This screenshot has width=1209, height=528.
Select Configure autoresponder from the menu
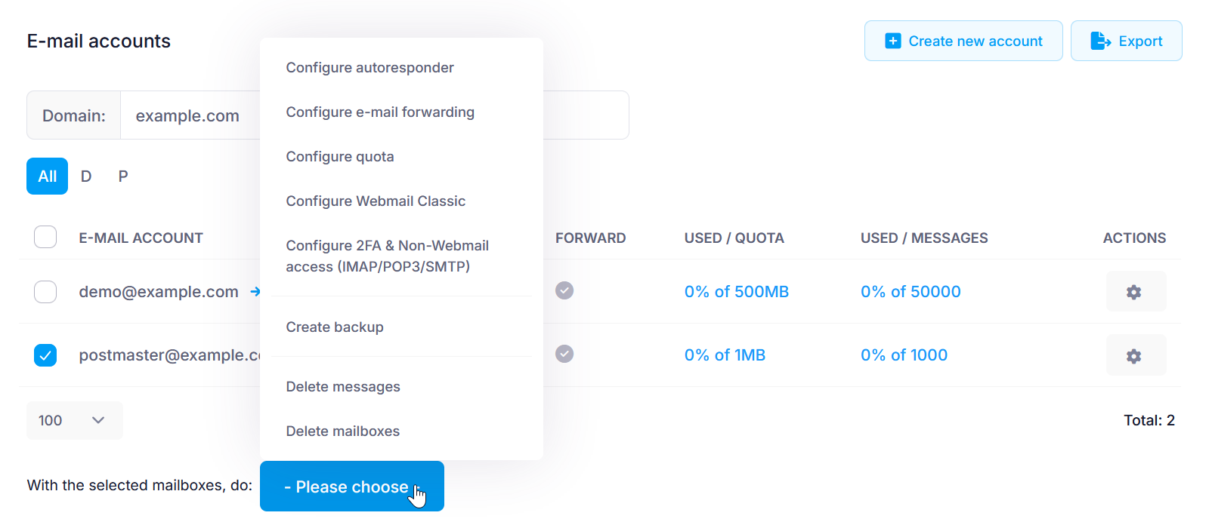[x=370, y=68]
